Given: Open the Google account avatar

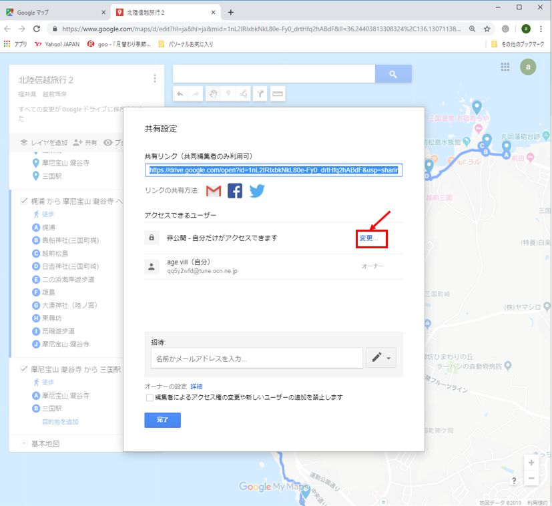Looking at the screenshot, I should pos(528,67).
